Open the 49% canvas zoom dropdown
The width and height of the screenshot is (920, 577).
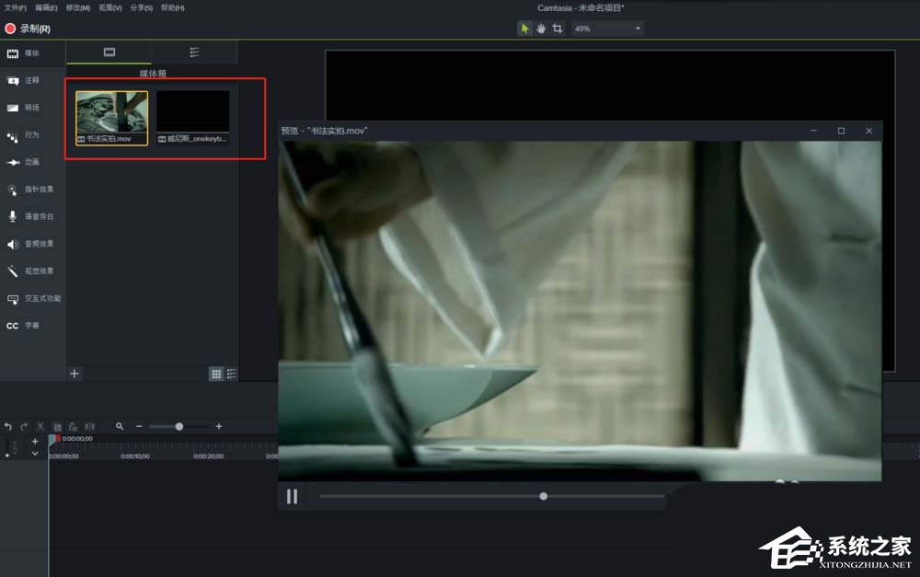pyautogui.click(x=607, y=29)
